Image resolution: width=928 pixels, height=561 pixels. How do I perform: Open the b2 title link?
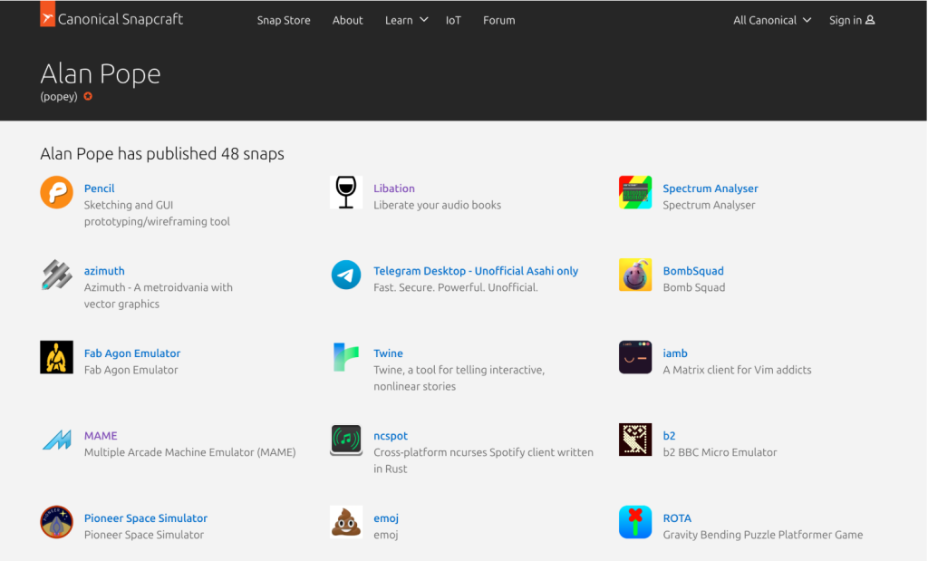[x=669, y=436]
